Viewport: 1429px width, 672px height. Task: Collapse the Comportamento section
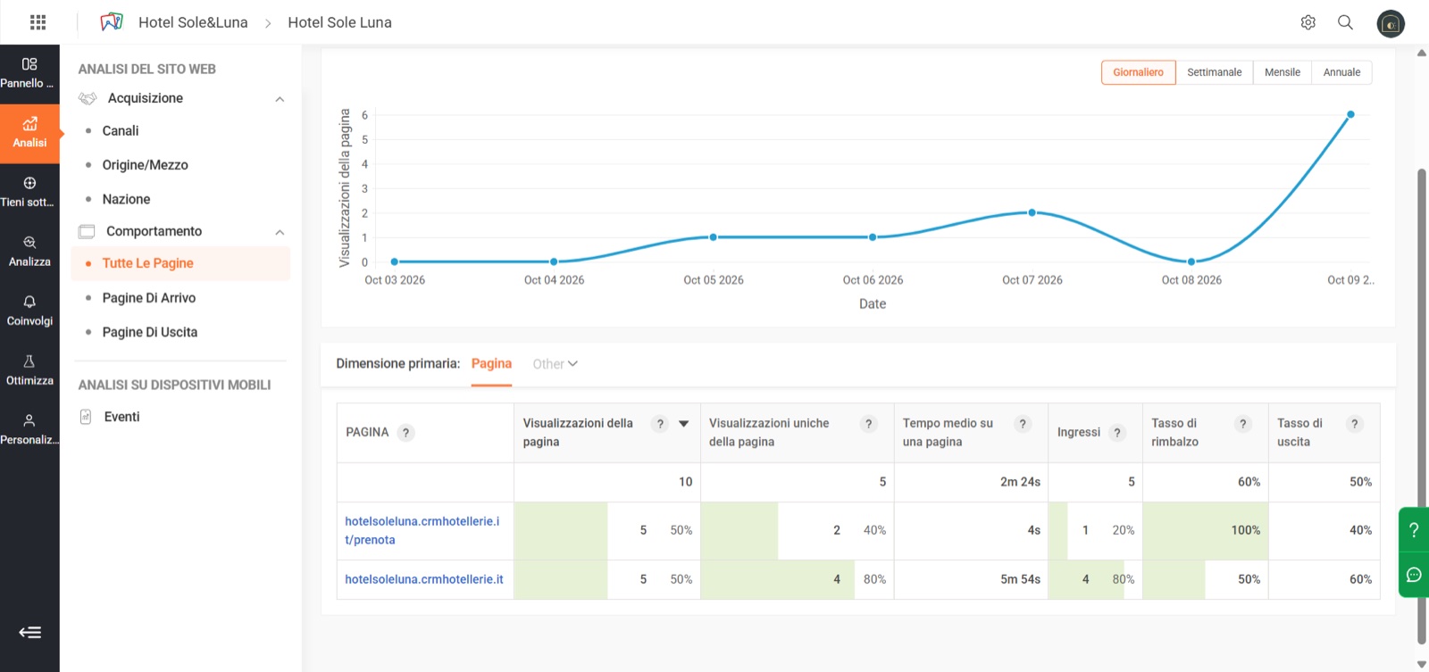pyautogui.click(x=280, y=232)
